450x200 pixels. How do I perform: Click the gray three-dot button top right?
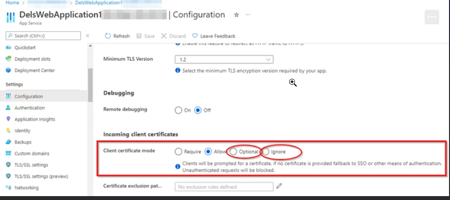(x=432, y=17)
